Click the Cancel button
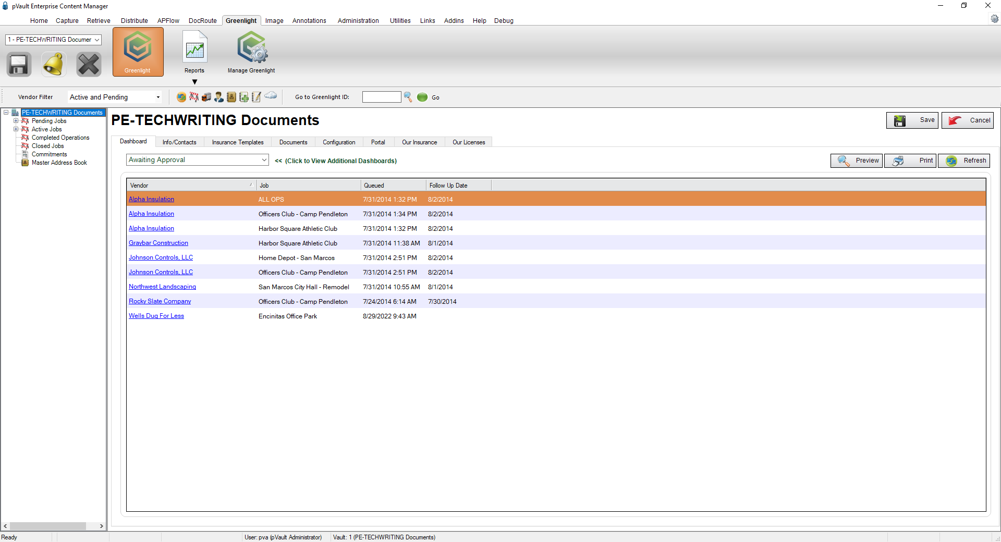This screenshot has height=542, width=1001. [968, 120]
